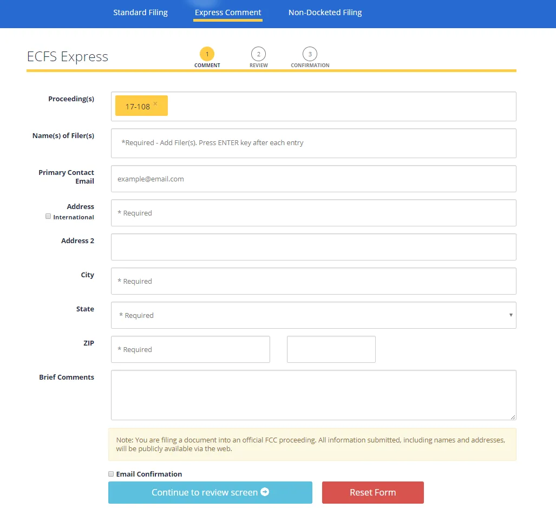Screen dimensions: 556x508
Task: Go to step 1 Comment circle
Action: [x=207, y=54]
